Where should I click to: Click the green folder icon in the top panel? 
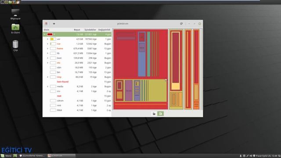tap(10, 2)
